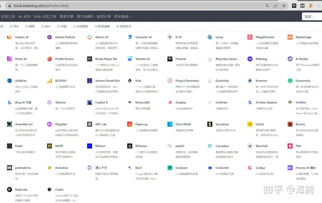Viewport: 322px width, 203px height.
Task: Click the Replicate icon
Action: point(9,190)
